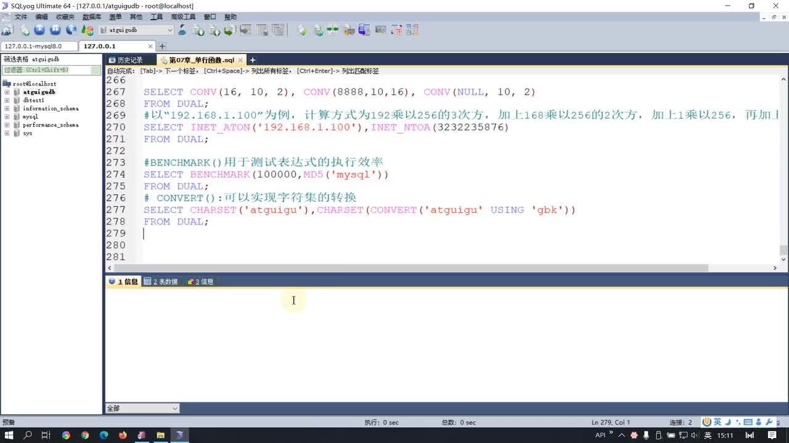This screenshot has width=789, height=443.
Task: Click the new connection toolbar icon
Action: (7, 30)
